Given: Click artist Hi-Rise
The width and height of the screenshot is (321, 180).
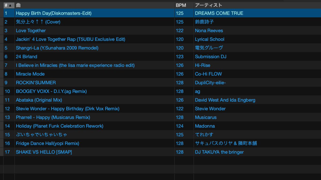Looking at the screenshot, I should pyautogui.click(x=202, y=65).
